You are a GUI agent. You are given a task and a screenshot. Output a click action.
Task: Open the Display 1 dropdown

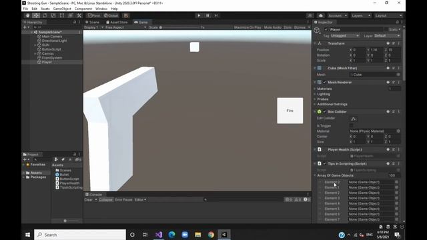tap(94, 27)
